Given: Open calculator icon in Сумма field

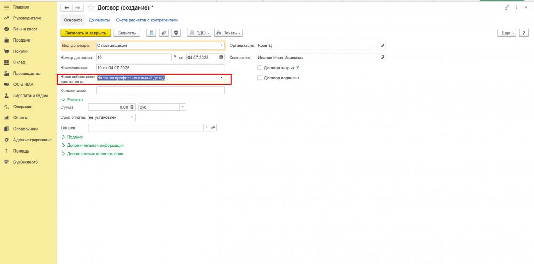Looking at the screenshot, I should click(x=132, y=107).
